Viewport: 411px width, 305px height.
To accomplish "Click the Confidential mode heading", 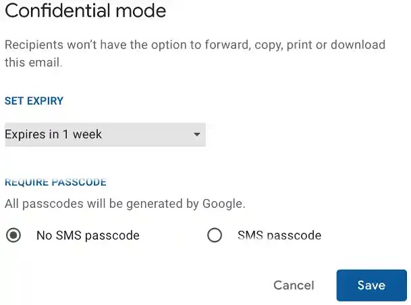I will tap(86, 11).
